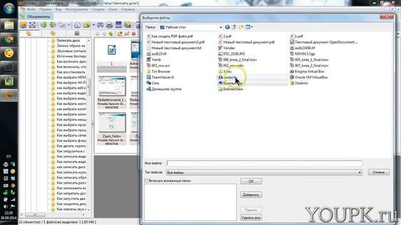Select file asd123.tif
The height and width of the screenshot is (225, 401).
click(x=157, y=54)
